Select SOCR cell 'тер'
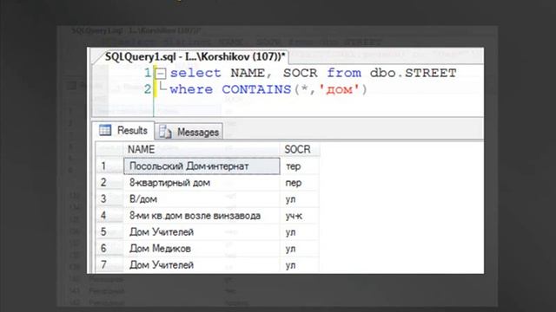This screenshot has width=556, height=312. pyautogui.click(x=300, y=166)
